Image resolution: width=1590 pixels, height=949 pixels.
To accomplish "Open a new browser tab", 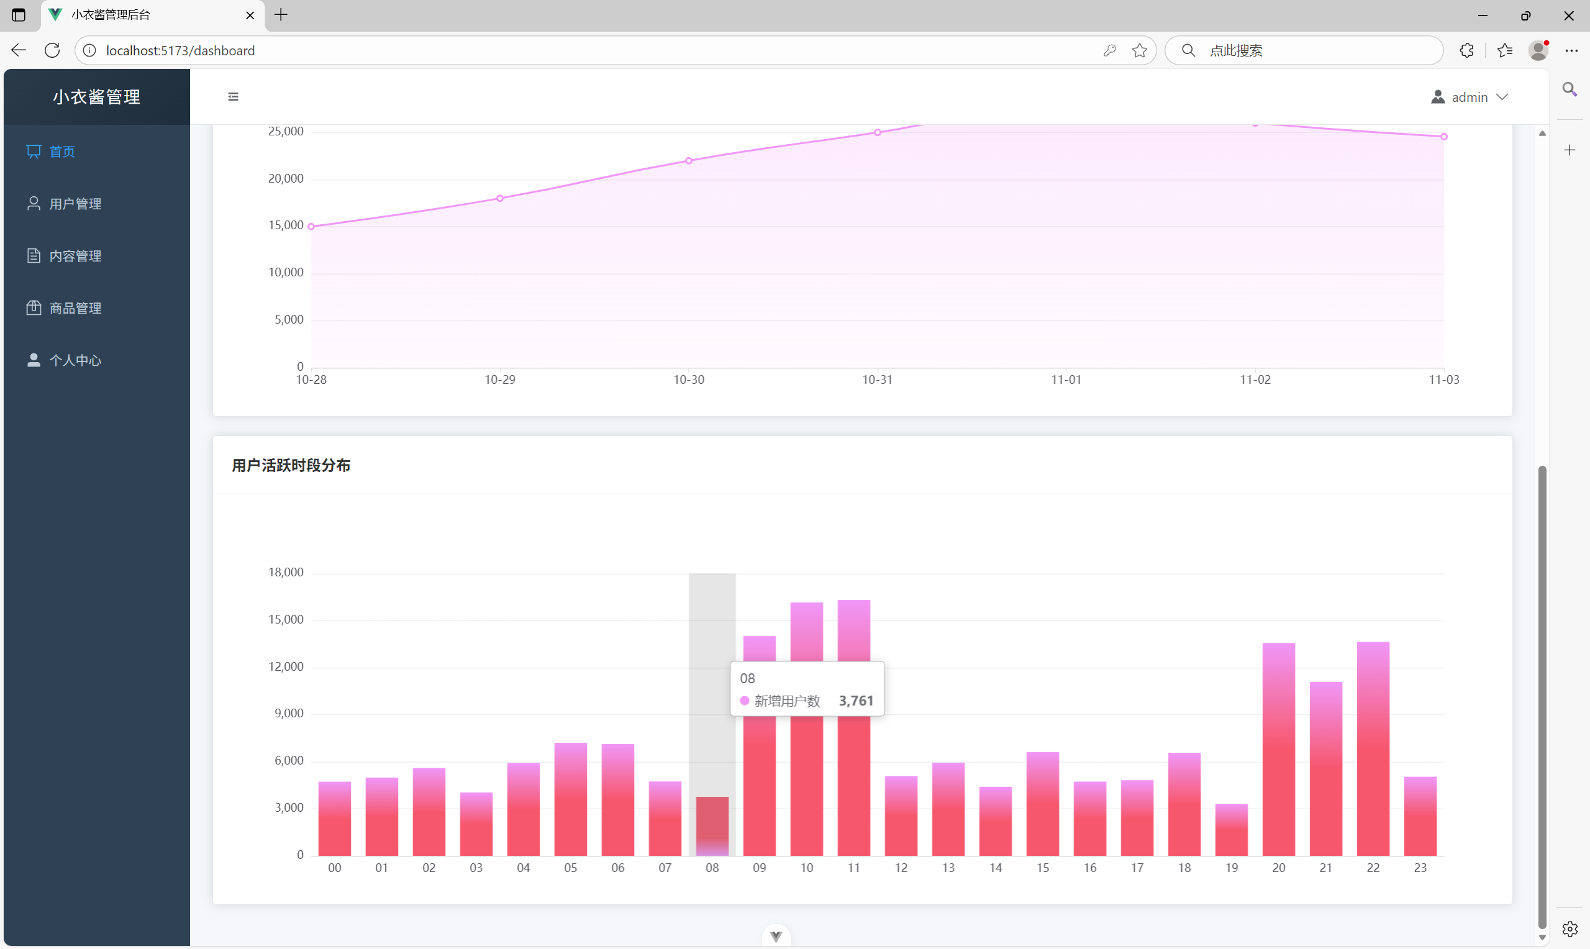I will pyautogui.click(x=281, y=15).
